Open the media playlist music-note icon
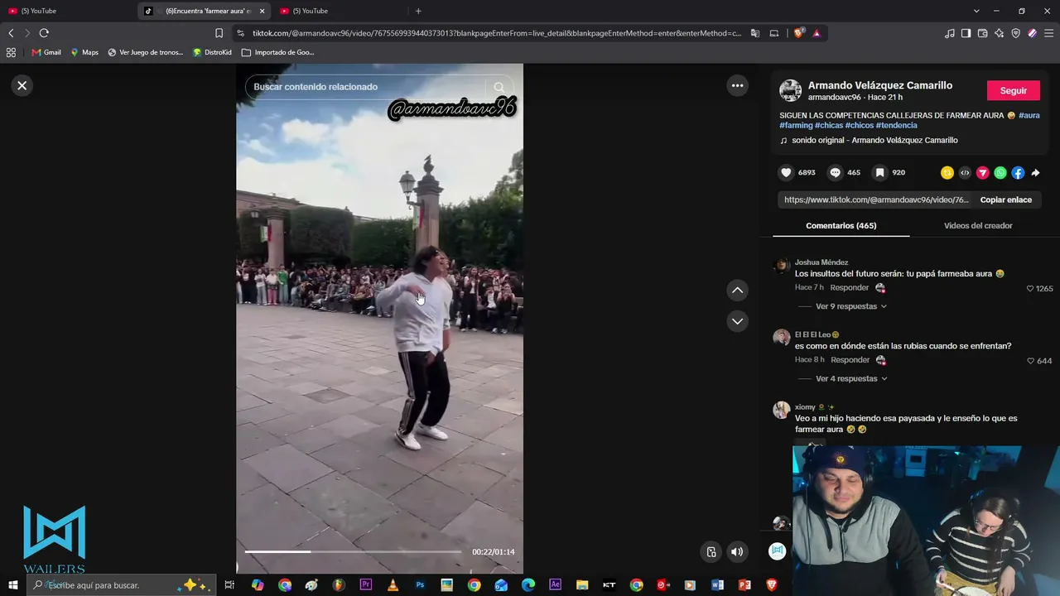The height and width of the screenshot is (596, 1060). tap(949, 33)
